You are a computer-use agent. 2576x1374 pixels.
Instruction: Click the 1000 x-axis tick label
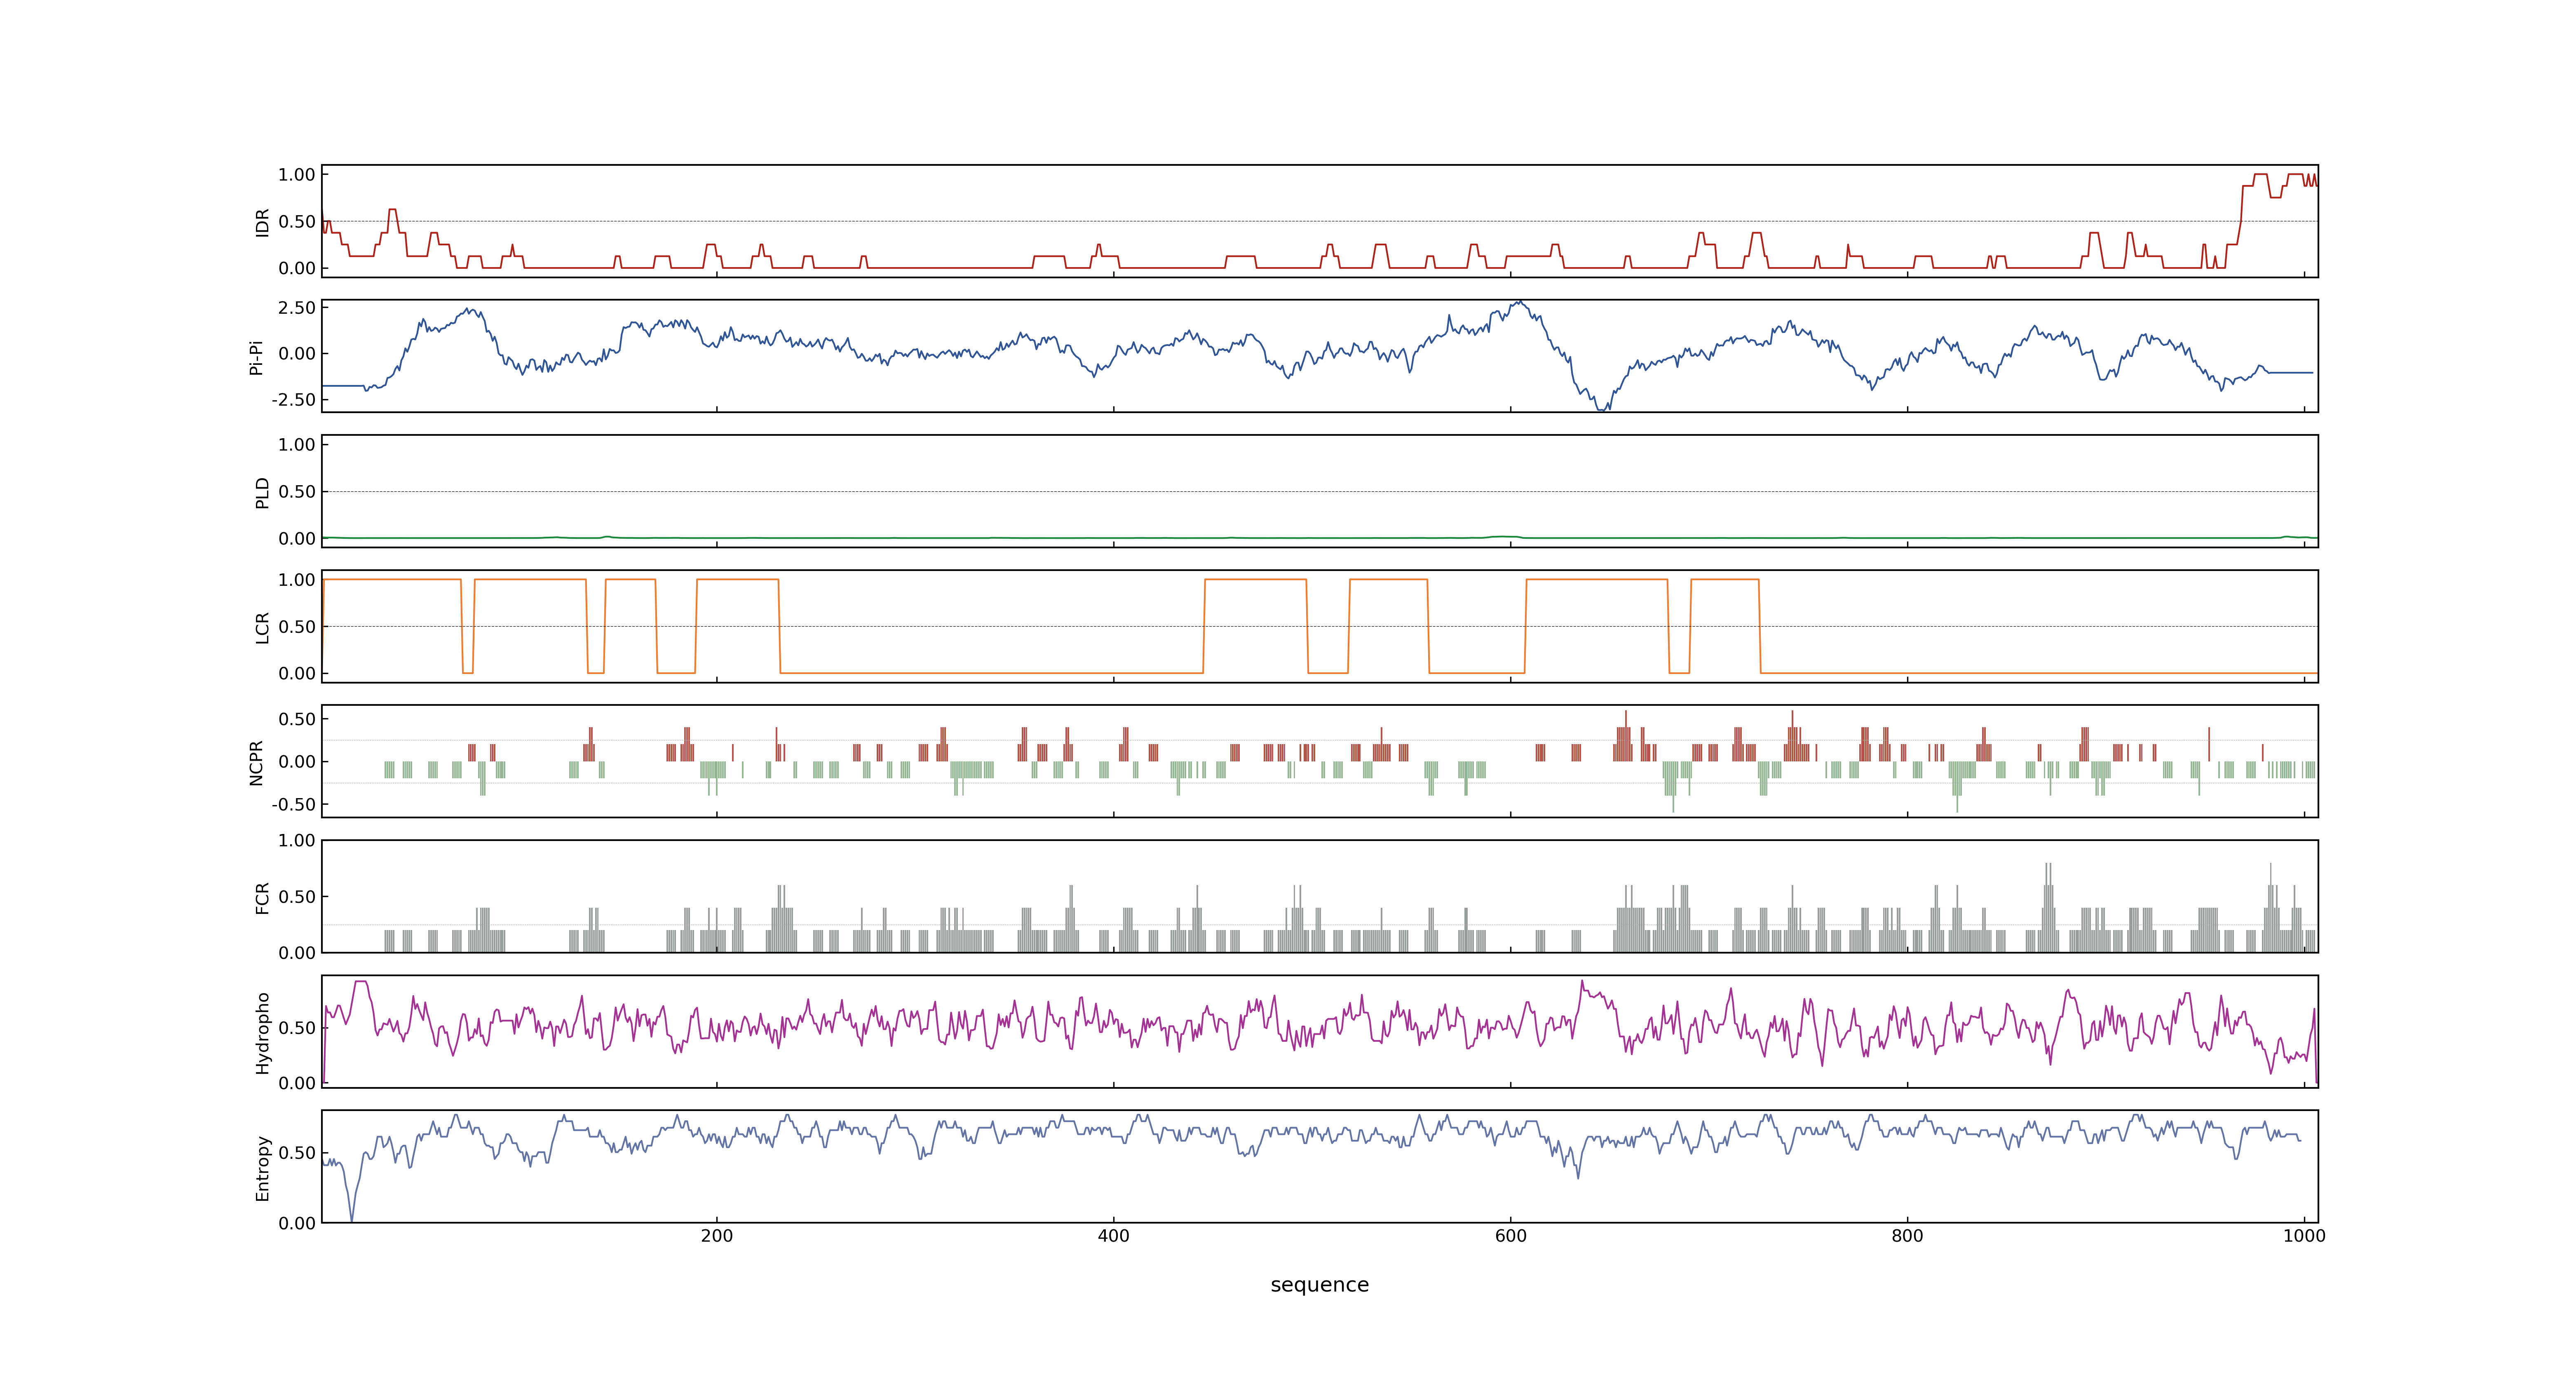point(2304,1236)
